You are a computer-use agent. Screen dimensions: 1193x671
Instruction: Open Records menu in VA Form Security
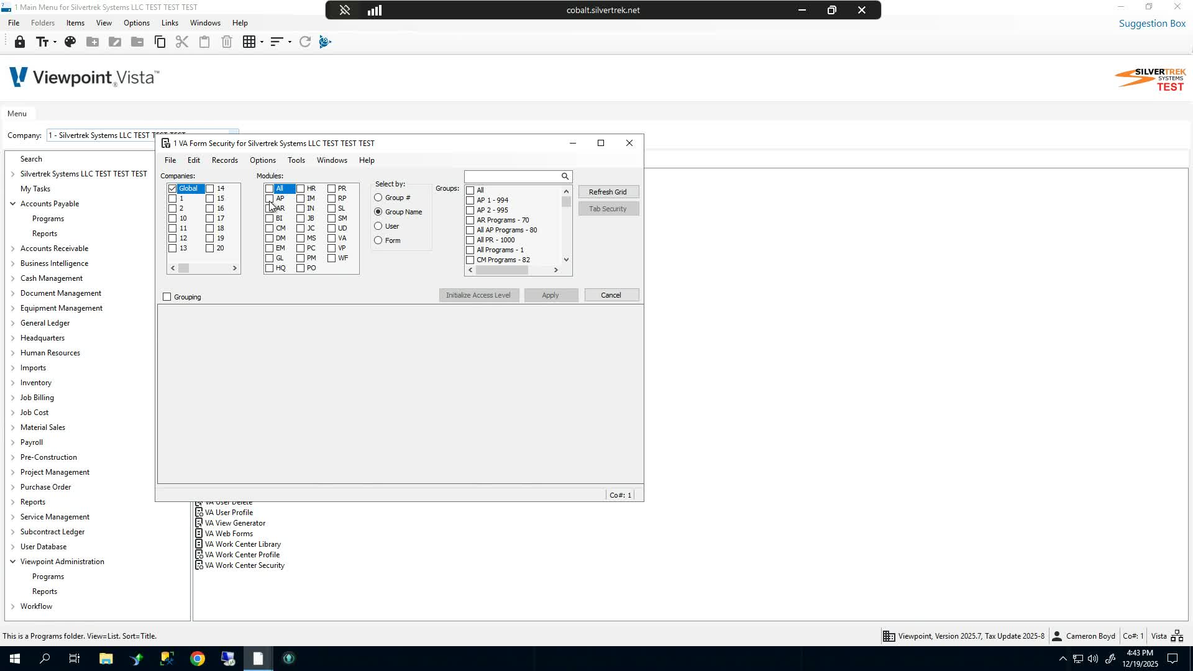pos(225,160)
